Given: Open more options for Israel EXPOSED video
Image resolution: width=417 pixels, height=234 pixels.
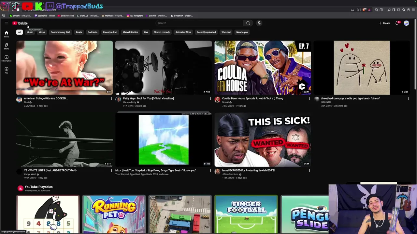Looking at the screenshot, I should coord(309,170).
